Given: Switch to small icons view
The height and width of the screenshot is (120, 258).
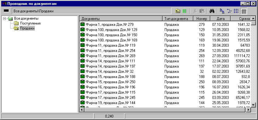Looking at the screenshot, I should click(x=229, y=11).
